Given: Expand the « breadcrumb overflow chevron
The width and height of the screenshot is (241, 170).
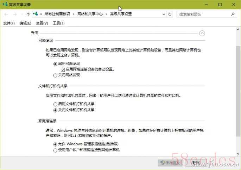Looking at the screenshot, I should [x=41, y=14].
